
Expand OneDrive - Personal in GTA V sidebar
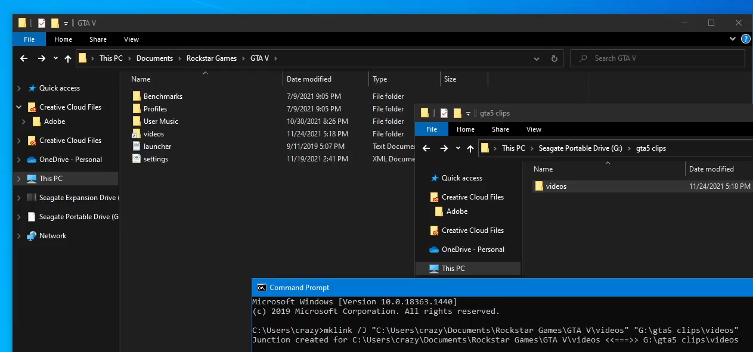(19, 160)
